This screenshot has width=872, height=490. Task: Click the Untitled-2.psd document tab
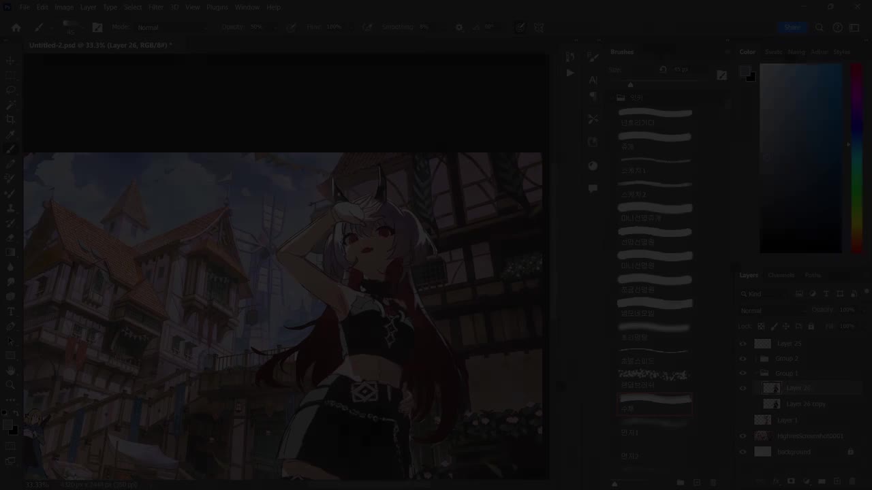(100, 46)
